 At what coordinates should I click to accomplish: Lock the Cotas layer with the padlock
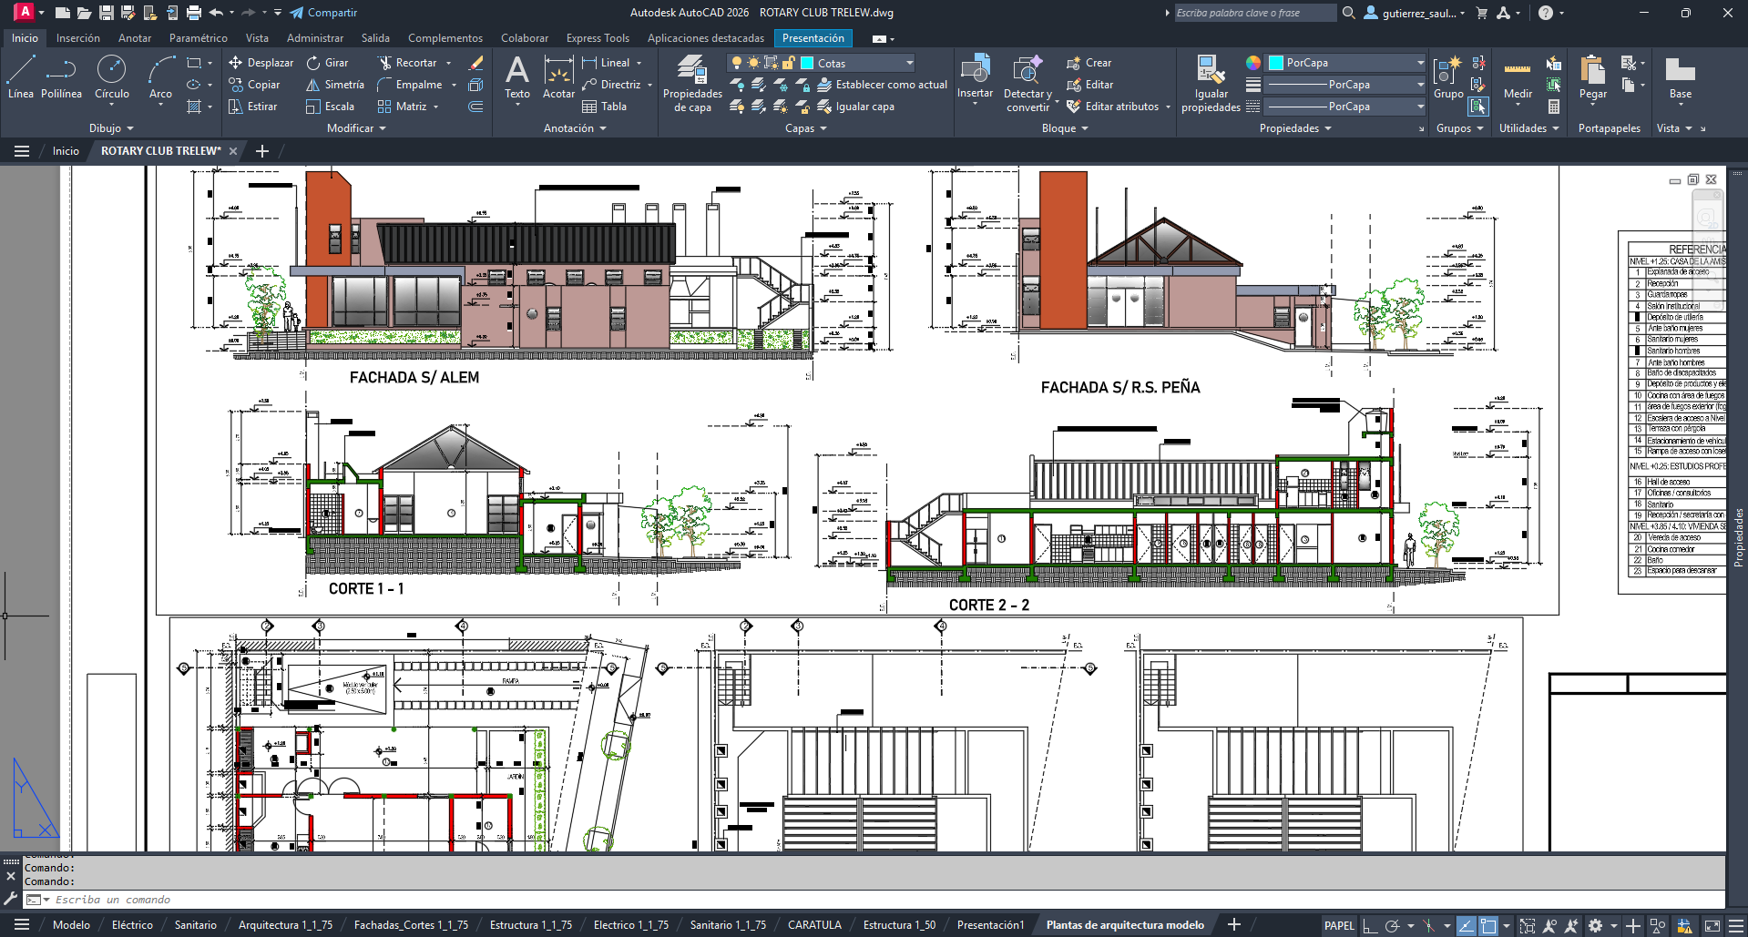787,63
